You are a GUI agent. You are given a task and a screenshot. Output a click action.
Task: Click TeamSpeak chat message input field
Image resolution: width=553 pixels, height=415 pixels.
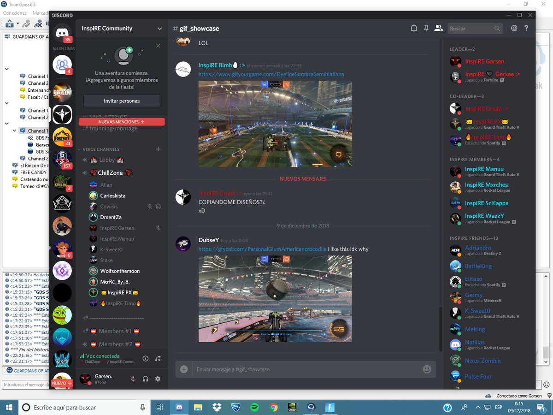tap(26, 385)
